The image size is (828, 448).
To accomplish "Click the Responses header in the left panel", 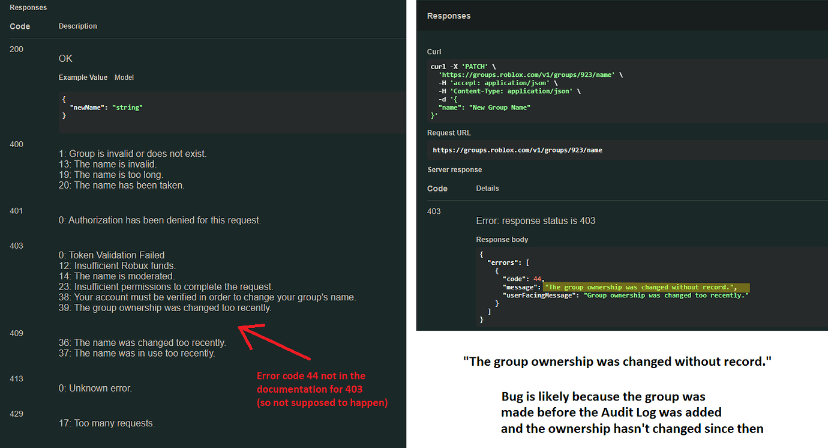I will (x=28, y=7).
